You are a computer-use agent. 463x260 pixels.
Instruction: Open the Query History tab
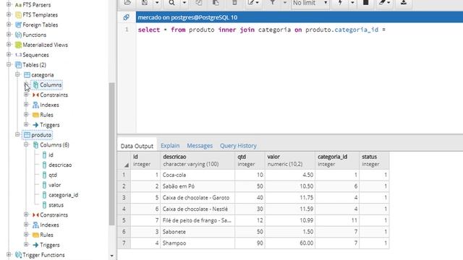click(x=238, y=146)
